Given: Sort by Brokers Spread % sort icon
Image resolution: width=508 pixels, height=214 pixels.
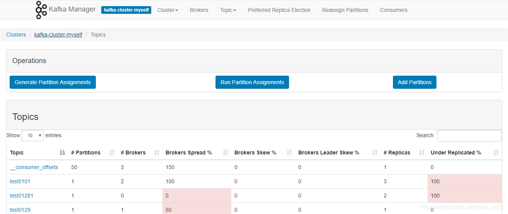Looking at the screenshot, I should click(226, 153).
